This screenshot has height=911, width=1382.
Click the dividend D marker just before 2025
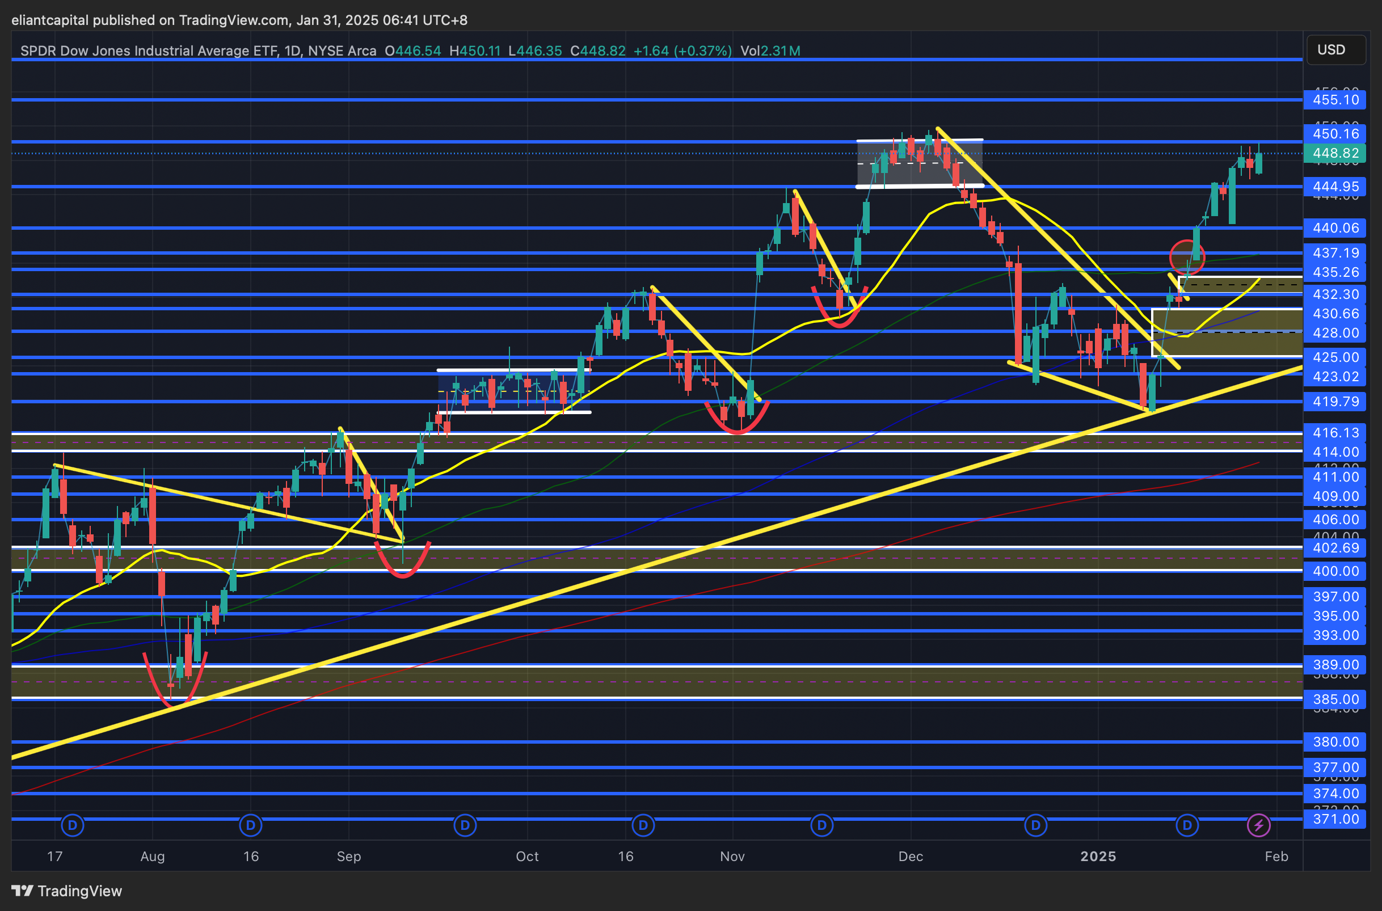tap(1036, 825)
